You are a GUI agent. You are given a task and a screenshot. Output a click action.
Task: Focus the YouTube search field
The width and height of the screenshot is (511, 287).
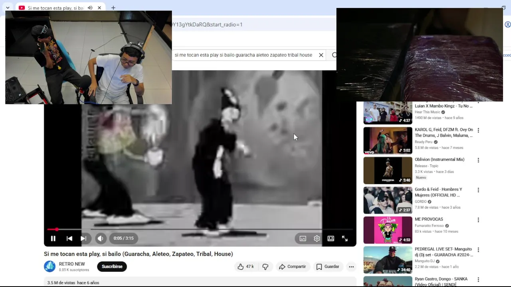(x=244, y=55)
